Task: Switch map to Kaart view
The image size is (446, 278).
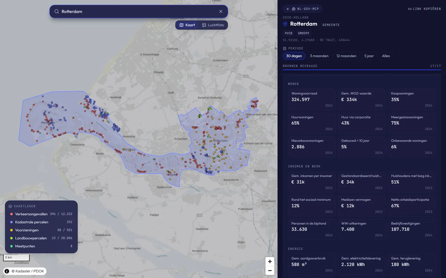Action: (187, 25)
